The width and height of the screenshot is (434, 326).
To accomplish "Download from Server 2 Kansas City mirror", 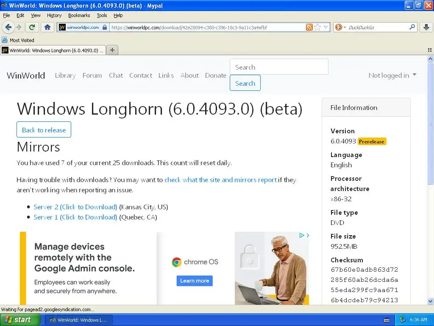I will pyautogui.click(x=75, y=207).
